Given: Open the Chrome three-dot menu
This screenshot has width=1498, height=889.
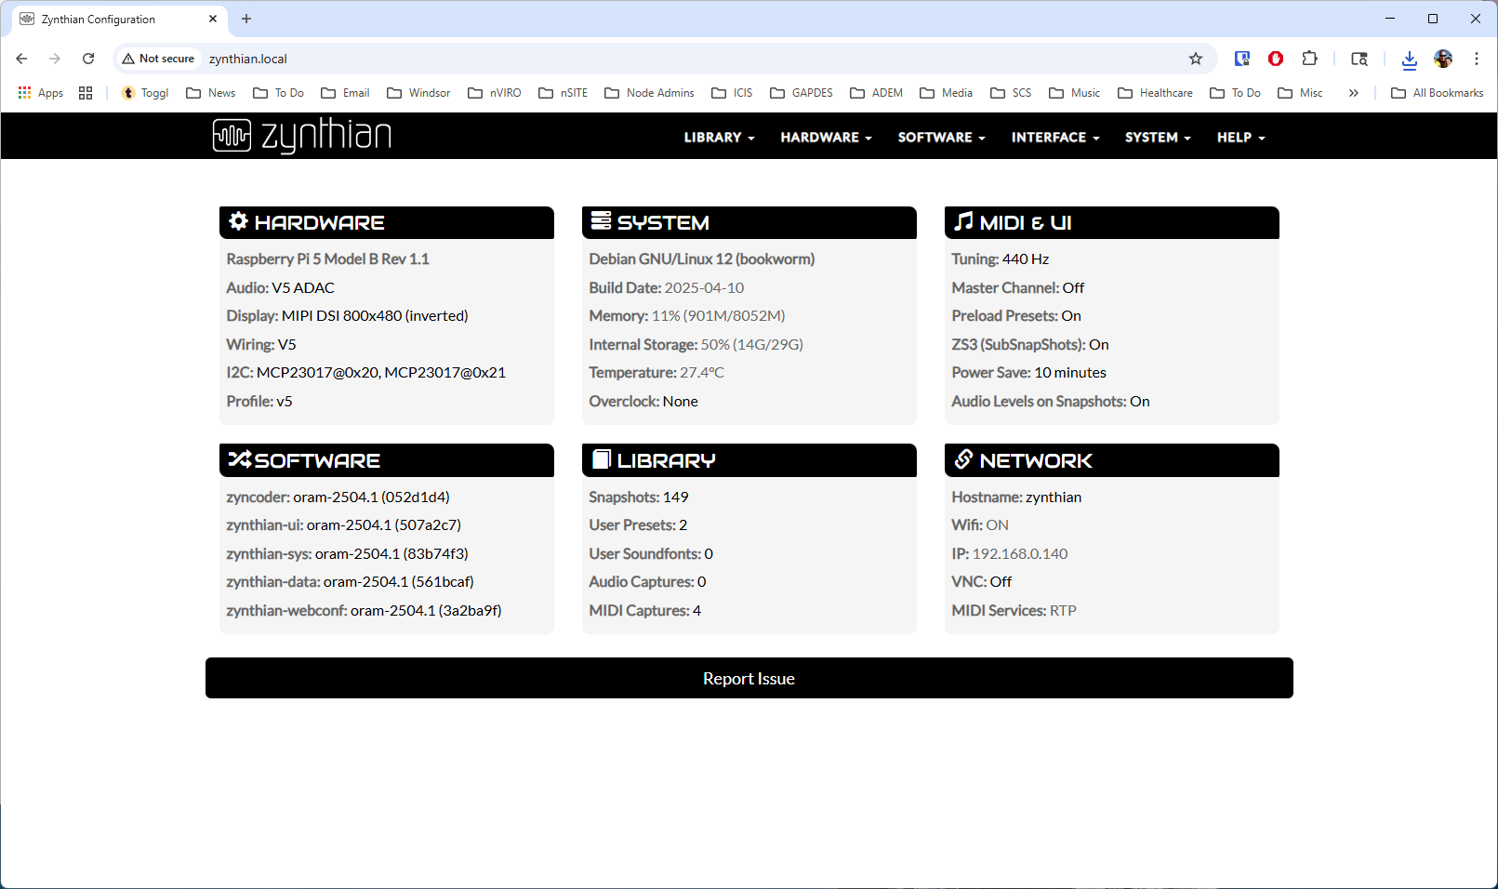Looking at the screenshot, I should [1476, 59].
